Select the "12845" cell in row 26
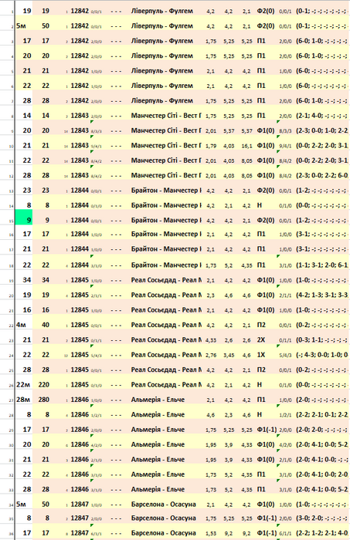Image resolution: width=350 pixels, height=540 pixels. click(80, 385)
